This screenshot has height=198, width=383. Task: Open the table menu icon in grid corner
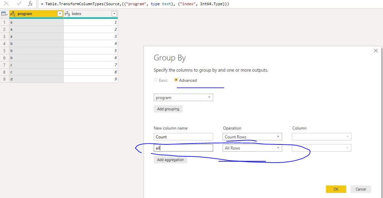click(x=5, y=14)
